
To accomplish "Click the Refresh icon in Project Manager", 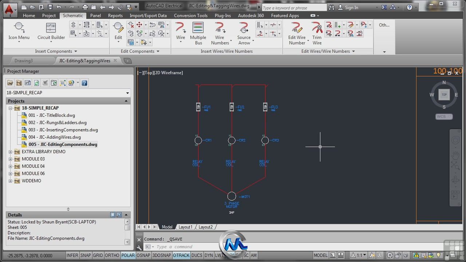I will [36, 83].
